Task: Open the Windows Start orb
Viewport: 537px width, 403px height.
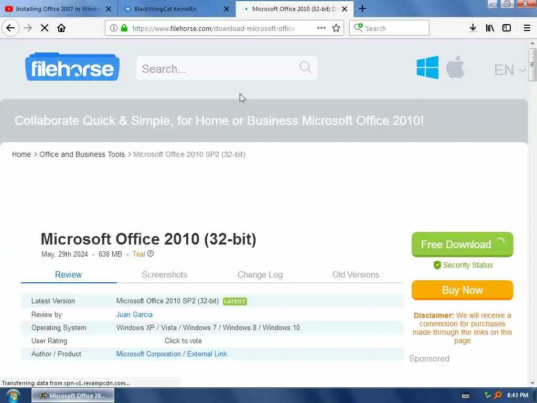Action: click(x=13, y=396)
